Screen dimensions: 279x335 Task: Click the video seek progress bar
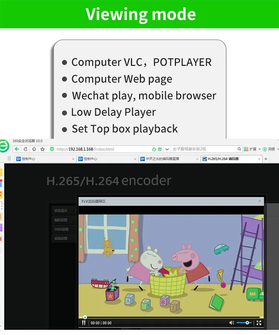click(x=171, y=317)
